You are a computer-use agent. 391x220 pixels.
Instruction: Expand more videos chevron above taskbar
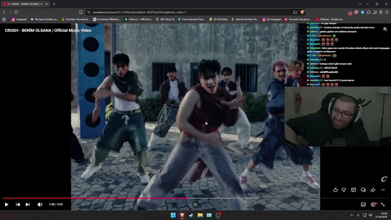195,204
